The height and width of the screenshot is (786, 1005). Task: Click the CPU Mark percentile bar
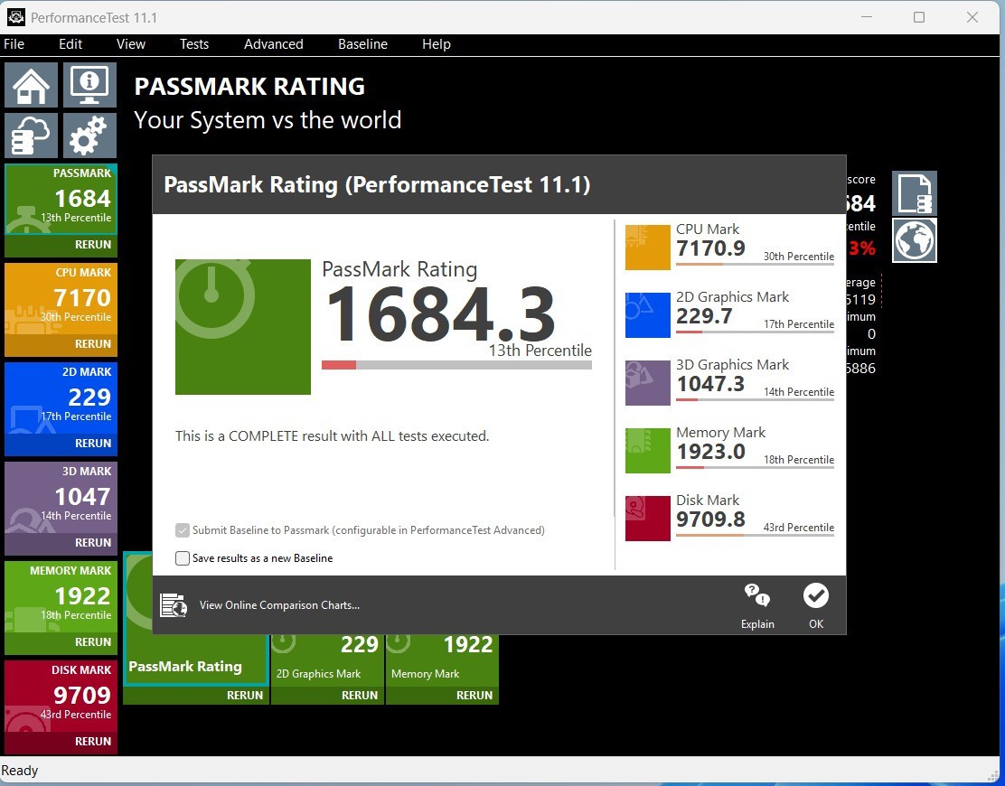[x=755, y=264]
